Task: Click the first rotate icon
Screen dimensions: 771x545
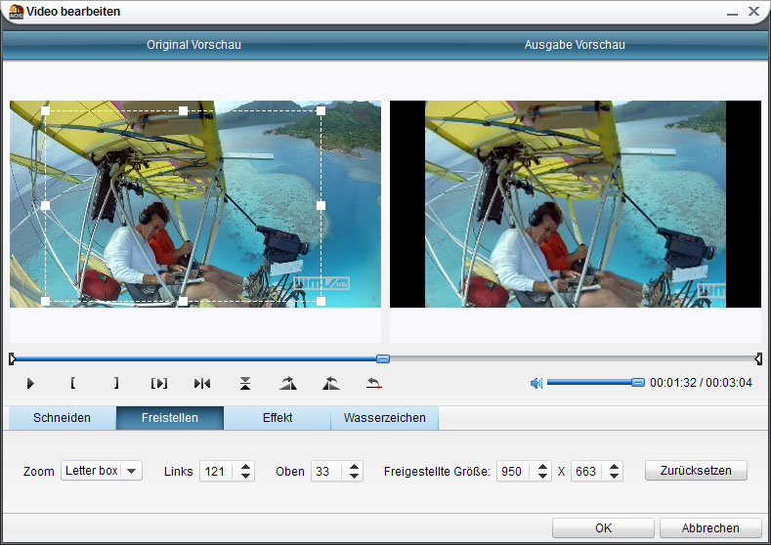Action: [x=287, y=384]
